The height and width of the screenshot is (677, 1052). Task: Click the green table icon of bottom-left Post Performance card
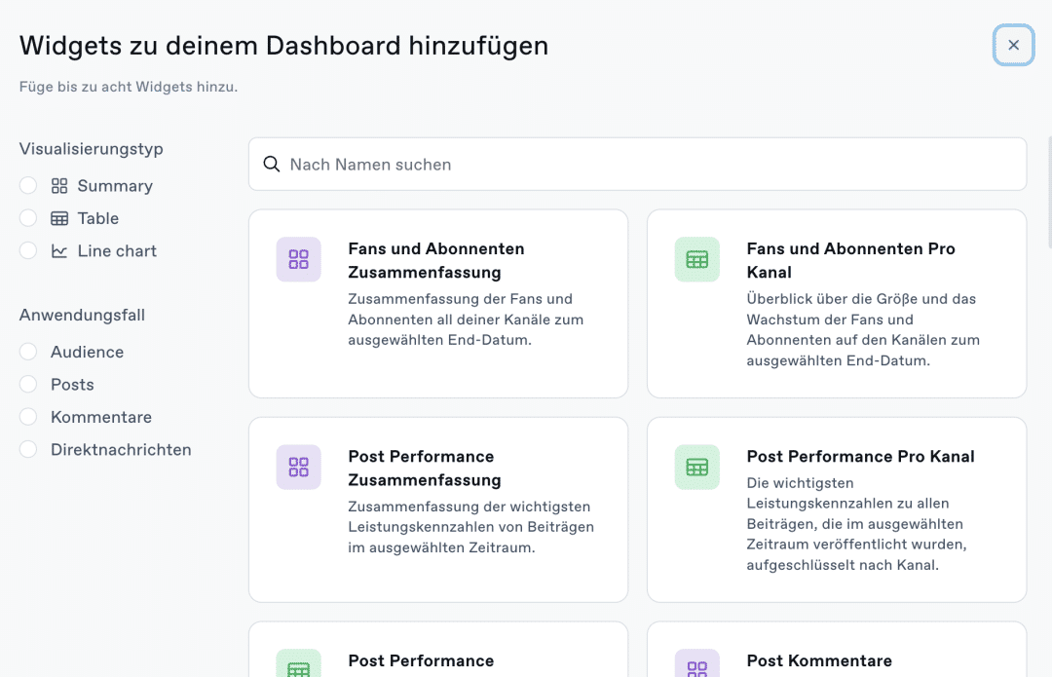(298, 666)
